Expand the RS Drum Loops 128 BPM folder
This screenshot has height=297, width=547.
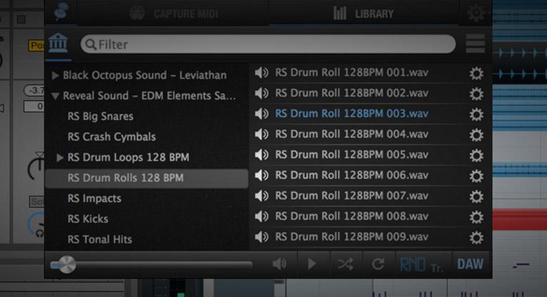[60, 157]
